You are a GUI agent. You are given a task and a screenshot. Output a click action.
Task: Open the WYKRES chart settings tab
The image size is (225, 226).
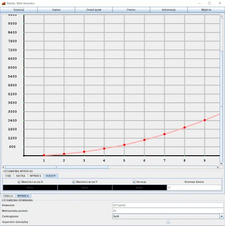(36, 176)
